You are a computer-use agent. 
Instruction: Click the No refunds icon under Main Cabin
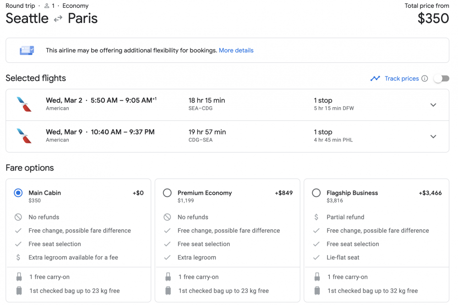tap(18, 217)
